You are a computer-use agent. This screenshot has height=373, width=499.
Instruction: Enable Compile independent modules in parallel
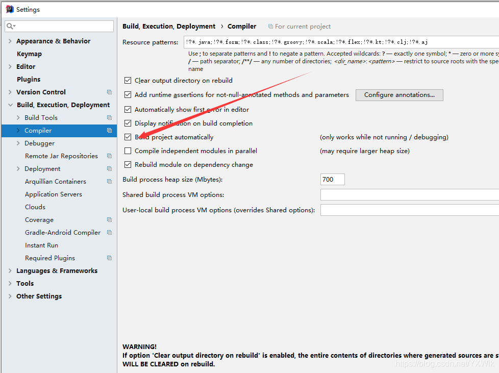tap(128, 151)
